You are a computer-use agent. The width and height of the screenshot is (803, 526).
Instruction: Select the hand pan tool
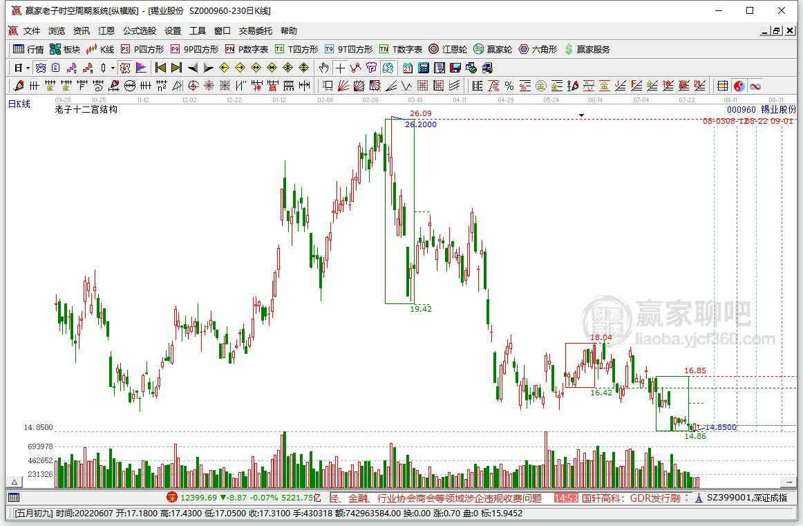(x=323, y=68)
